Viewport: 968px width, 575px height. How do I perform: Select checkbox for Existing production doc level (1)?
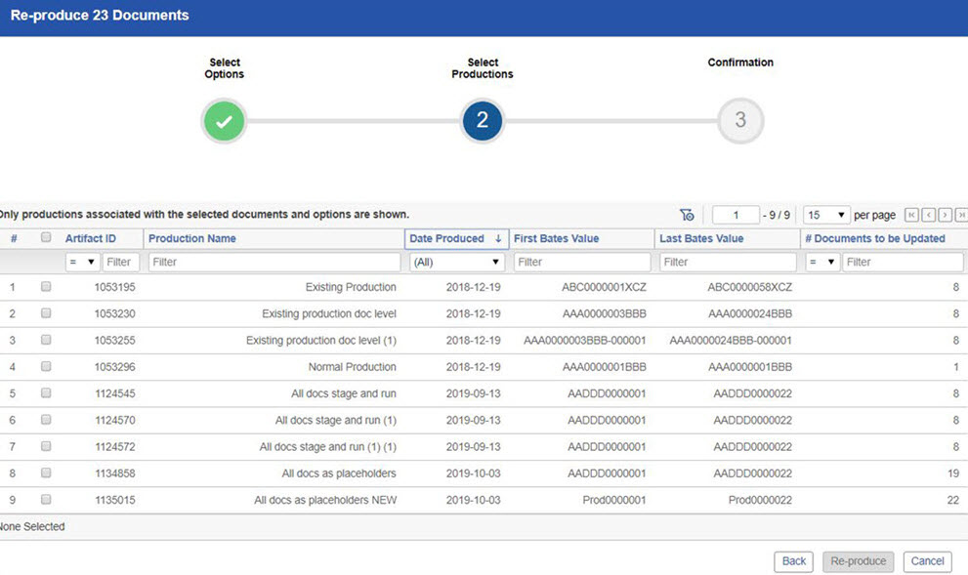(46, 340)
